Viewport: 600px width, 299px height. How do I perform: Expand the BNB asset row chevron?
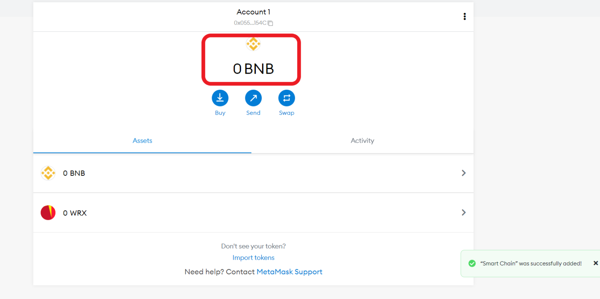464,173
